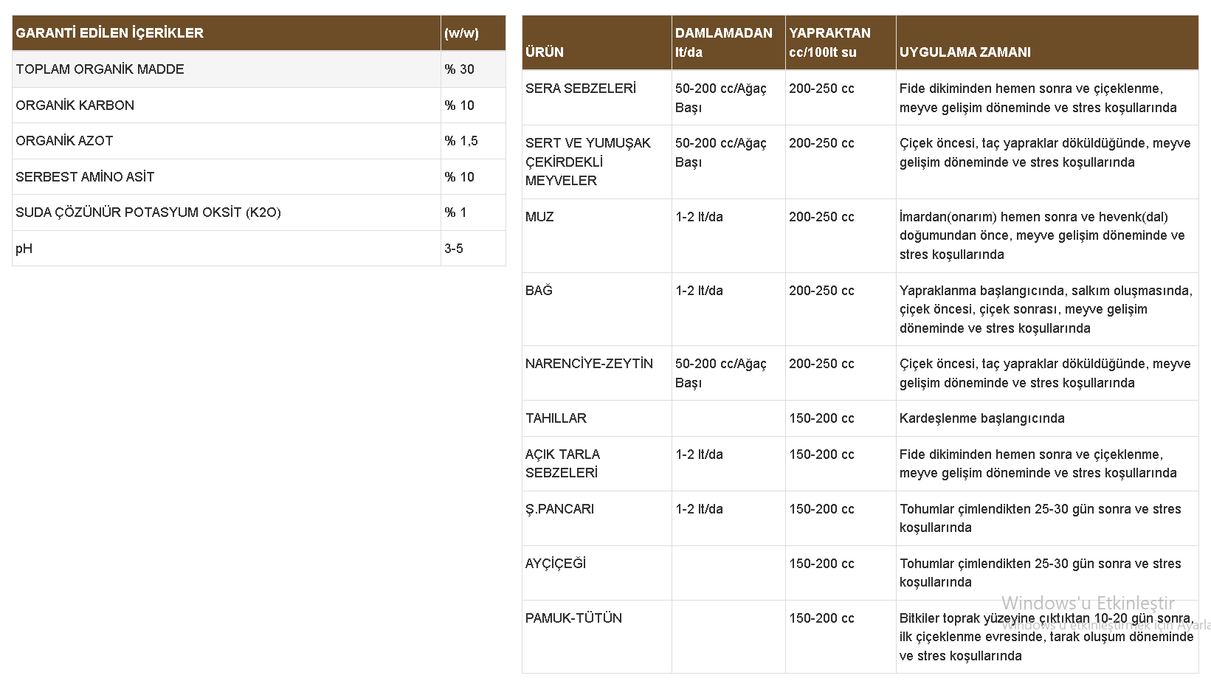Click the UYGULAMA ZAMANI column header
The width and height of the screenshot is (1211, 681).
coord(965,52)
